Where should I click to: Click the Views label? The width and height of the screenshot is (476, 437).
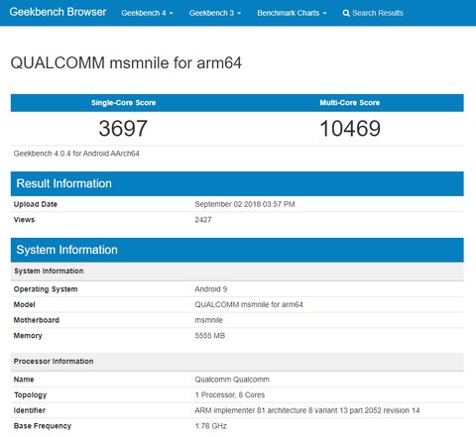24,220
